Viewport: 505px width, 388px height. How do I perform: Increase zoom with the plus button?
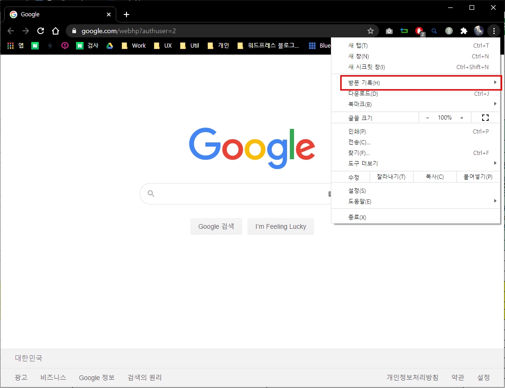click(462, 118)
